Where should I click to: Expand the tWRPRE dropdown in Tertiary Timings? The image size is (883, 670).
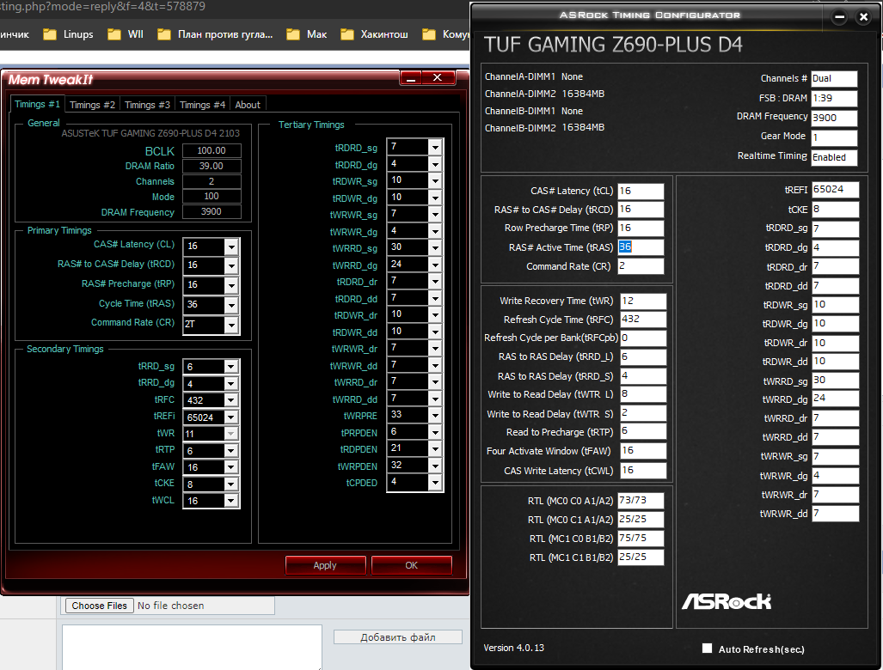pos(435,415)
